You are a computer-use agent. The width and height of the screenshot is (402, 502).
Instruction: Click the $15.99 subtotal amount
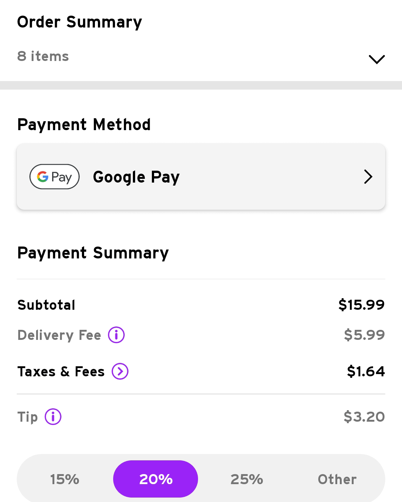click(361, 305)
